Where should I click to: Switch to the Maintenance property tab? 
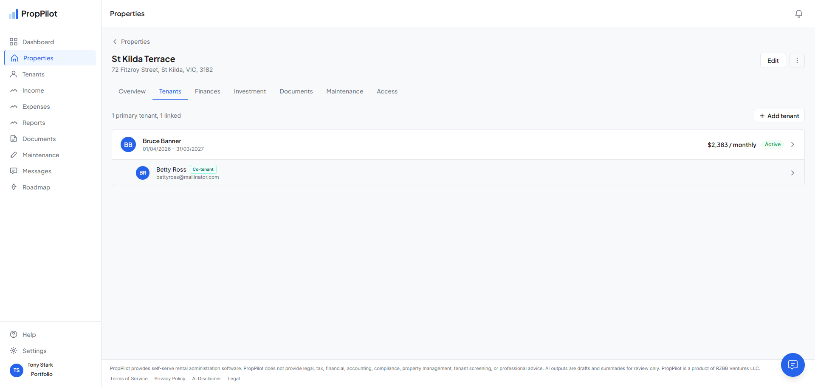coord(344,91)
